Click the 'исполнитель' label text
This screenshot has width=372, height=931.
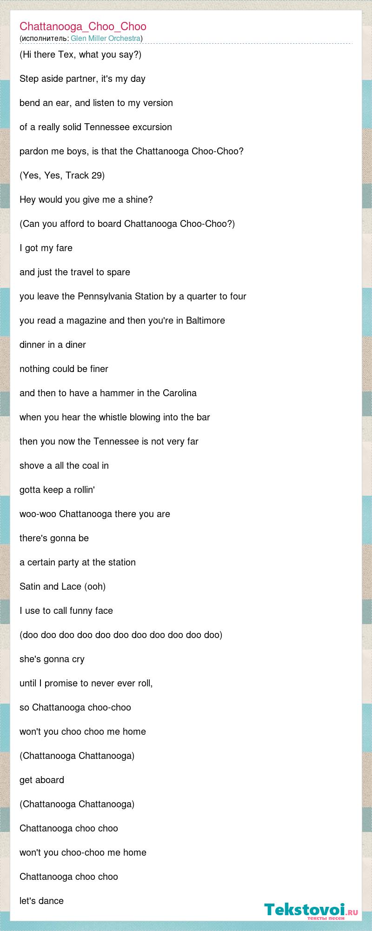45,38
